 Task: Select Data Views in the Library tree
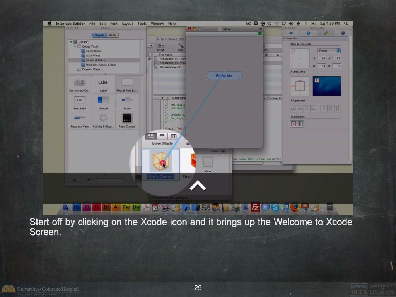(93, 56)
